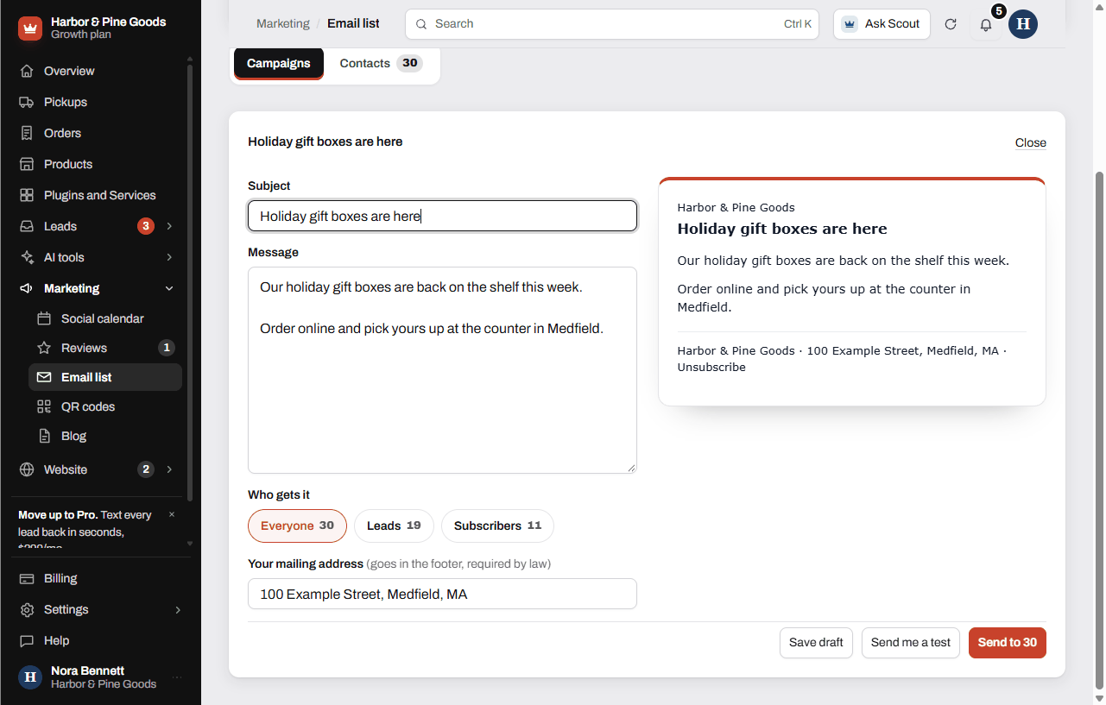Click the Help chat bubble icon
1106x705 pixels.
coord(27,640)
